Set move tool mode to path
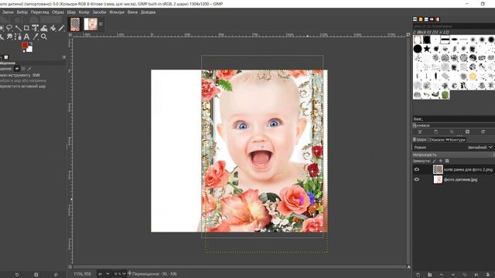This screenshot has width=495, height=278. [29, 69]
